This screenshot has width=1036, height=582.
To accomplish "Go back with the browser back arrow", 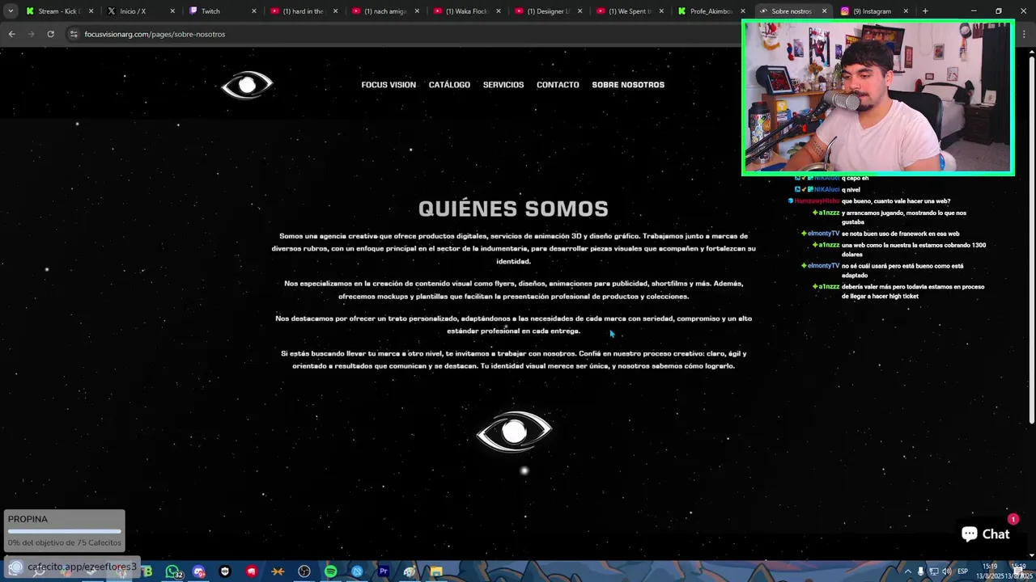I will pyautogui.click(x=11, y=34).
